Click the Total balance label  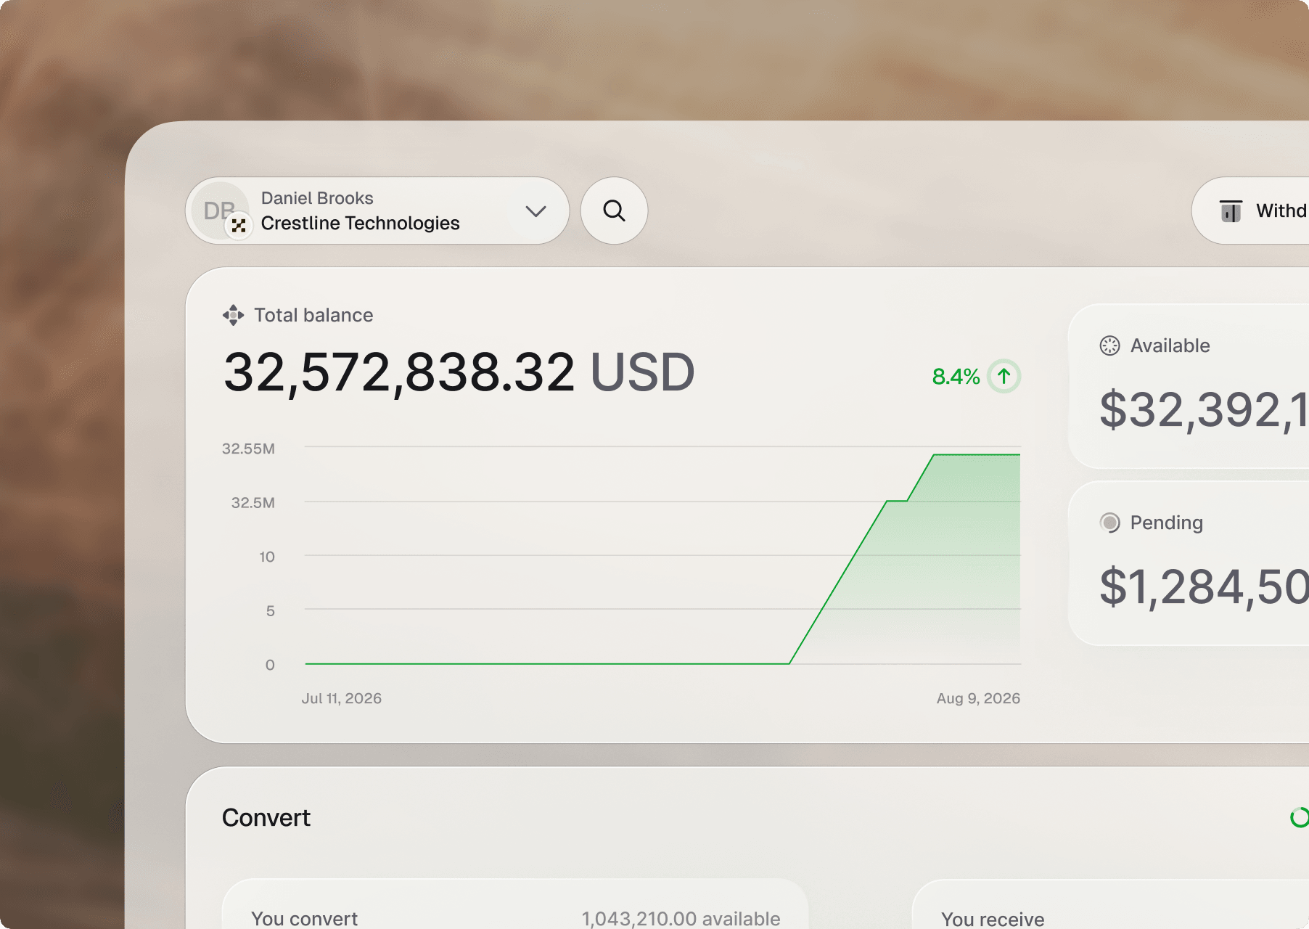(313, 315)
